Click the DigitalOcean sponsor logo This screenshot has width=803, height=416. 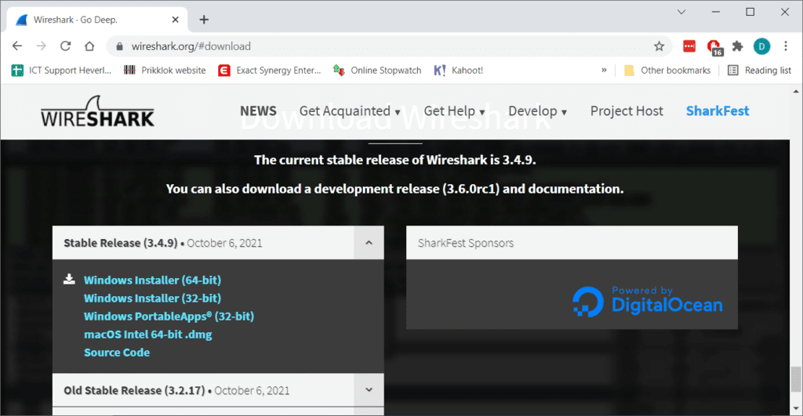pos(647,301)
